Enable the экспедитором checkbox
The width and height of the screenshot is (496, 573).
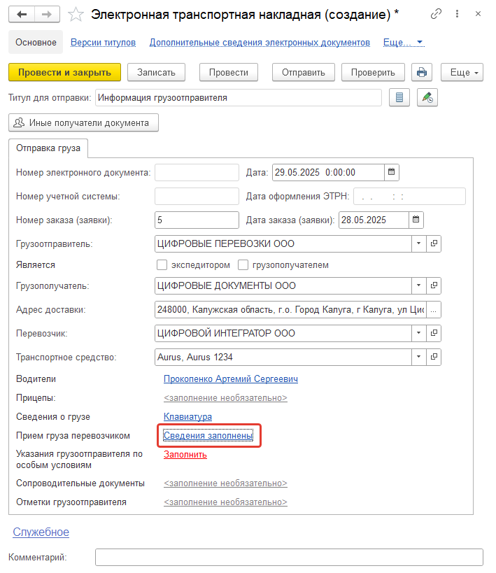(162, 265)
